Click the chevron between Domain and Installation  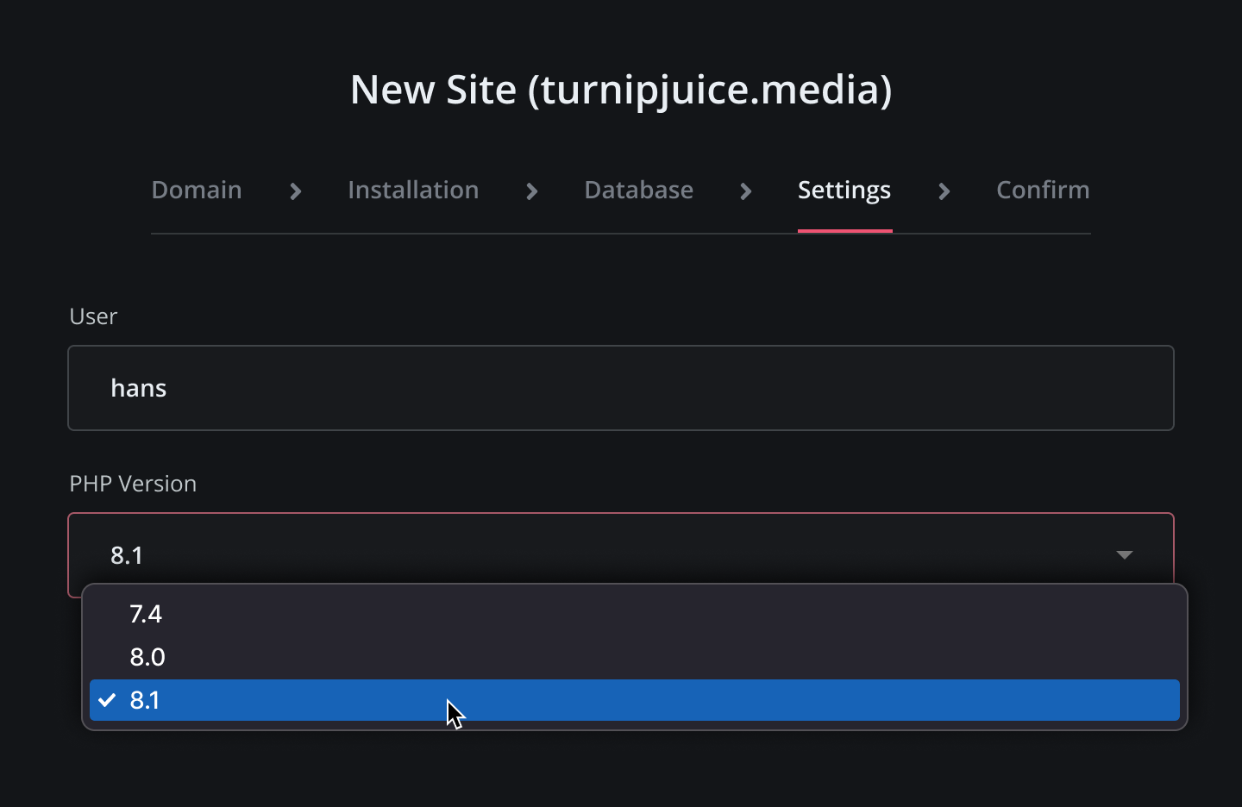pos(296,191)
